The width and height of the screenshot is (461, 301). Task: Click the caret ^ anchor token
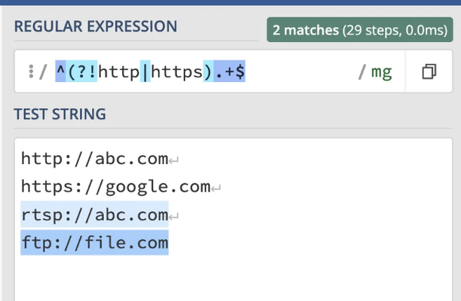coord(60,71)
